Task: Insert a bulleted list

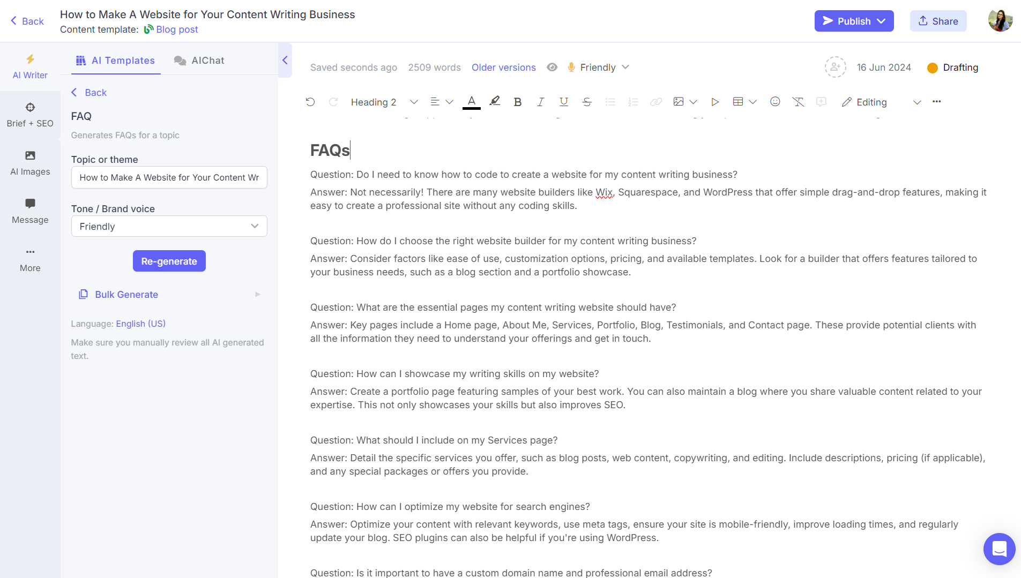Action: pyautogui.click(x=610, y=101)
